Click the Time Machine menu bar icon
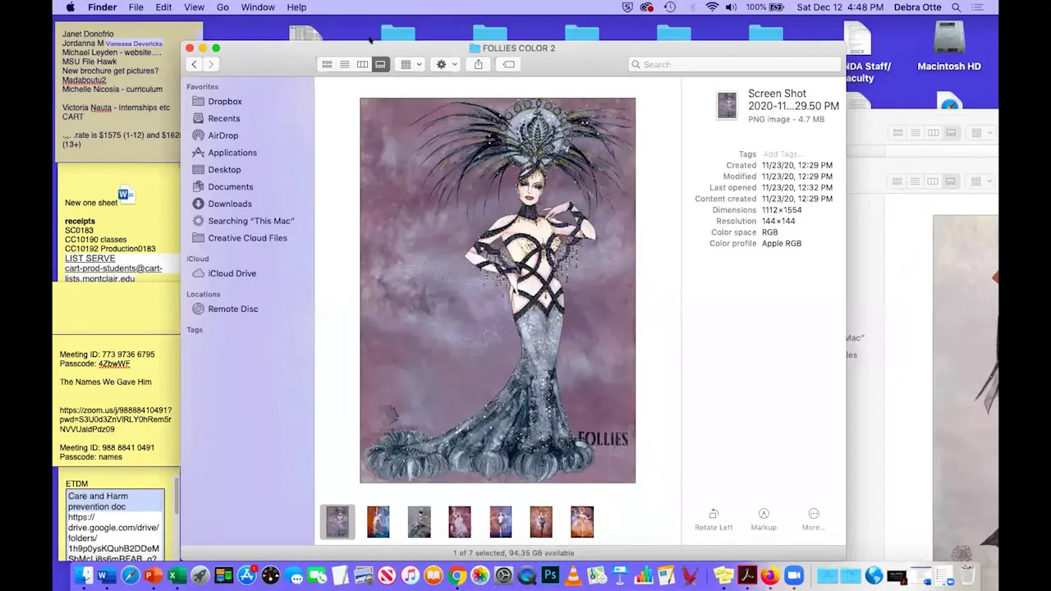1051x591 pixels. pos(669,7)
